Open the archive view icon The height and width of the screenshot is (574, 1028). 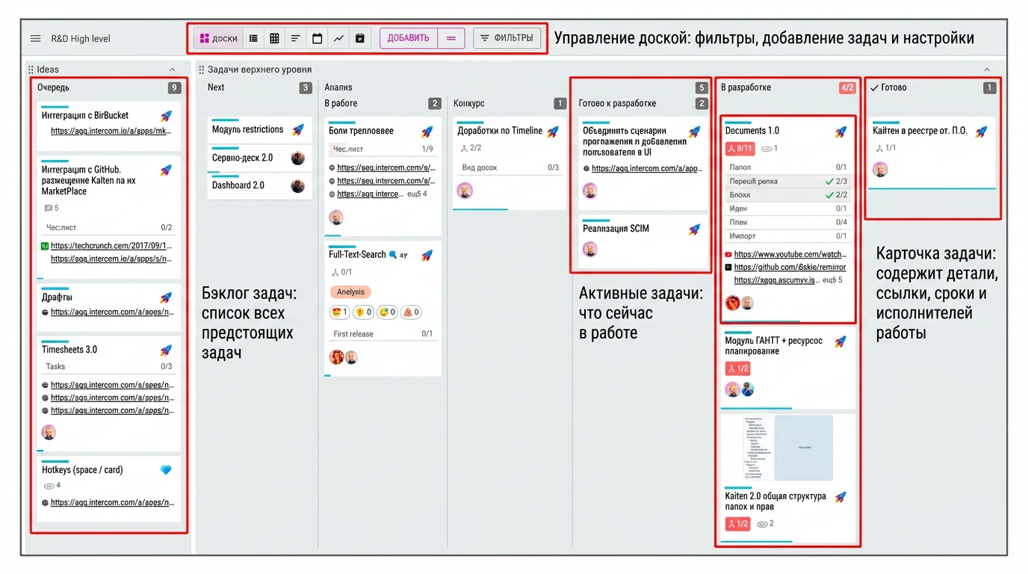click(x=359, y=38)
